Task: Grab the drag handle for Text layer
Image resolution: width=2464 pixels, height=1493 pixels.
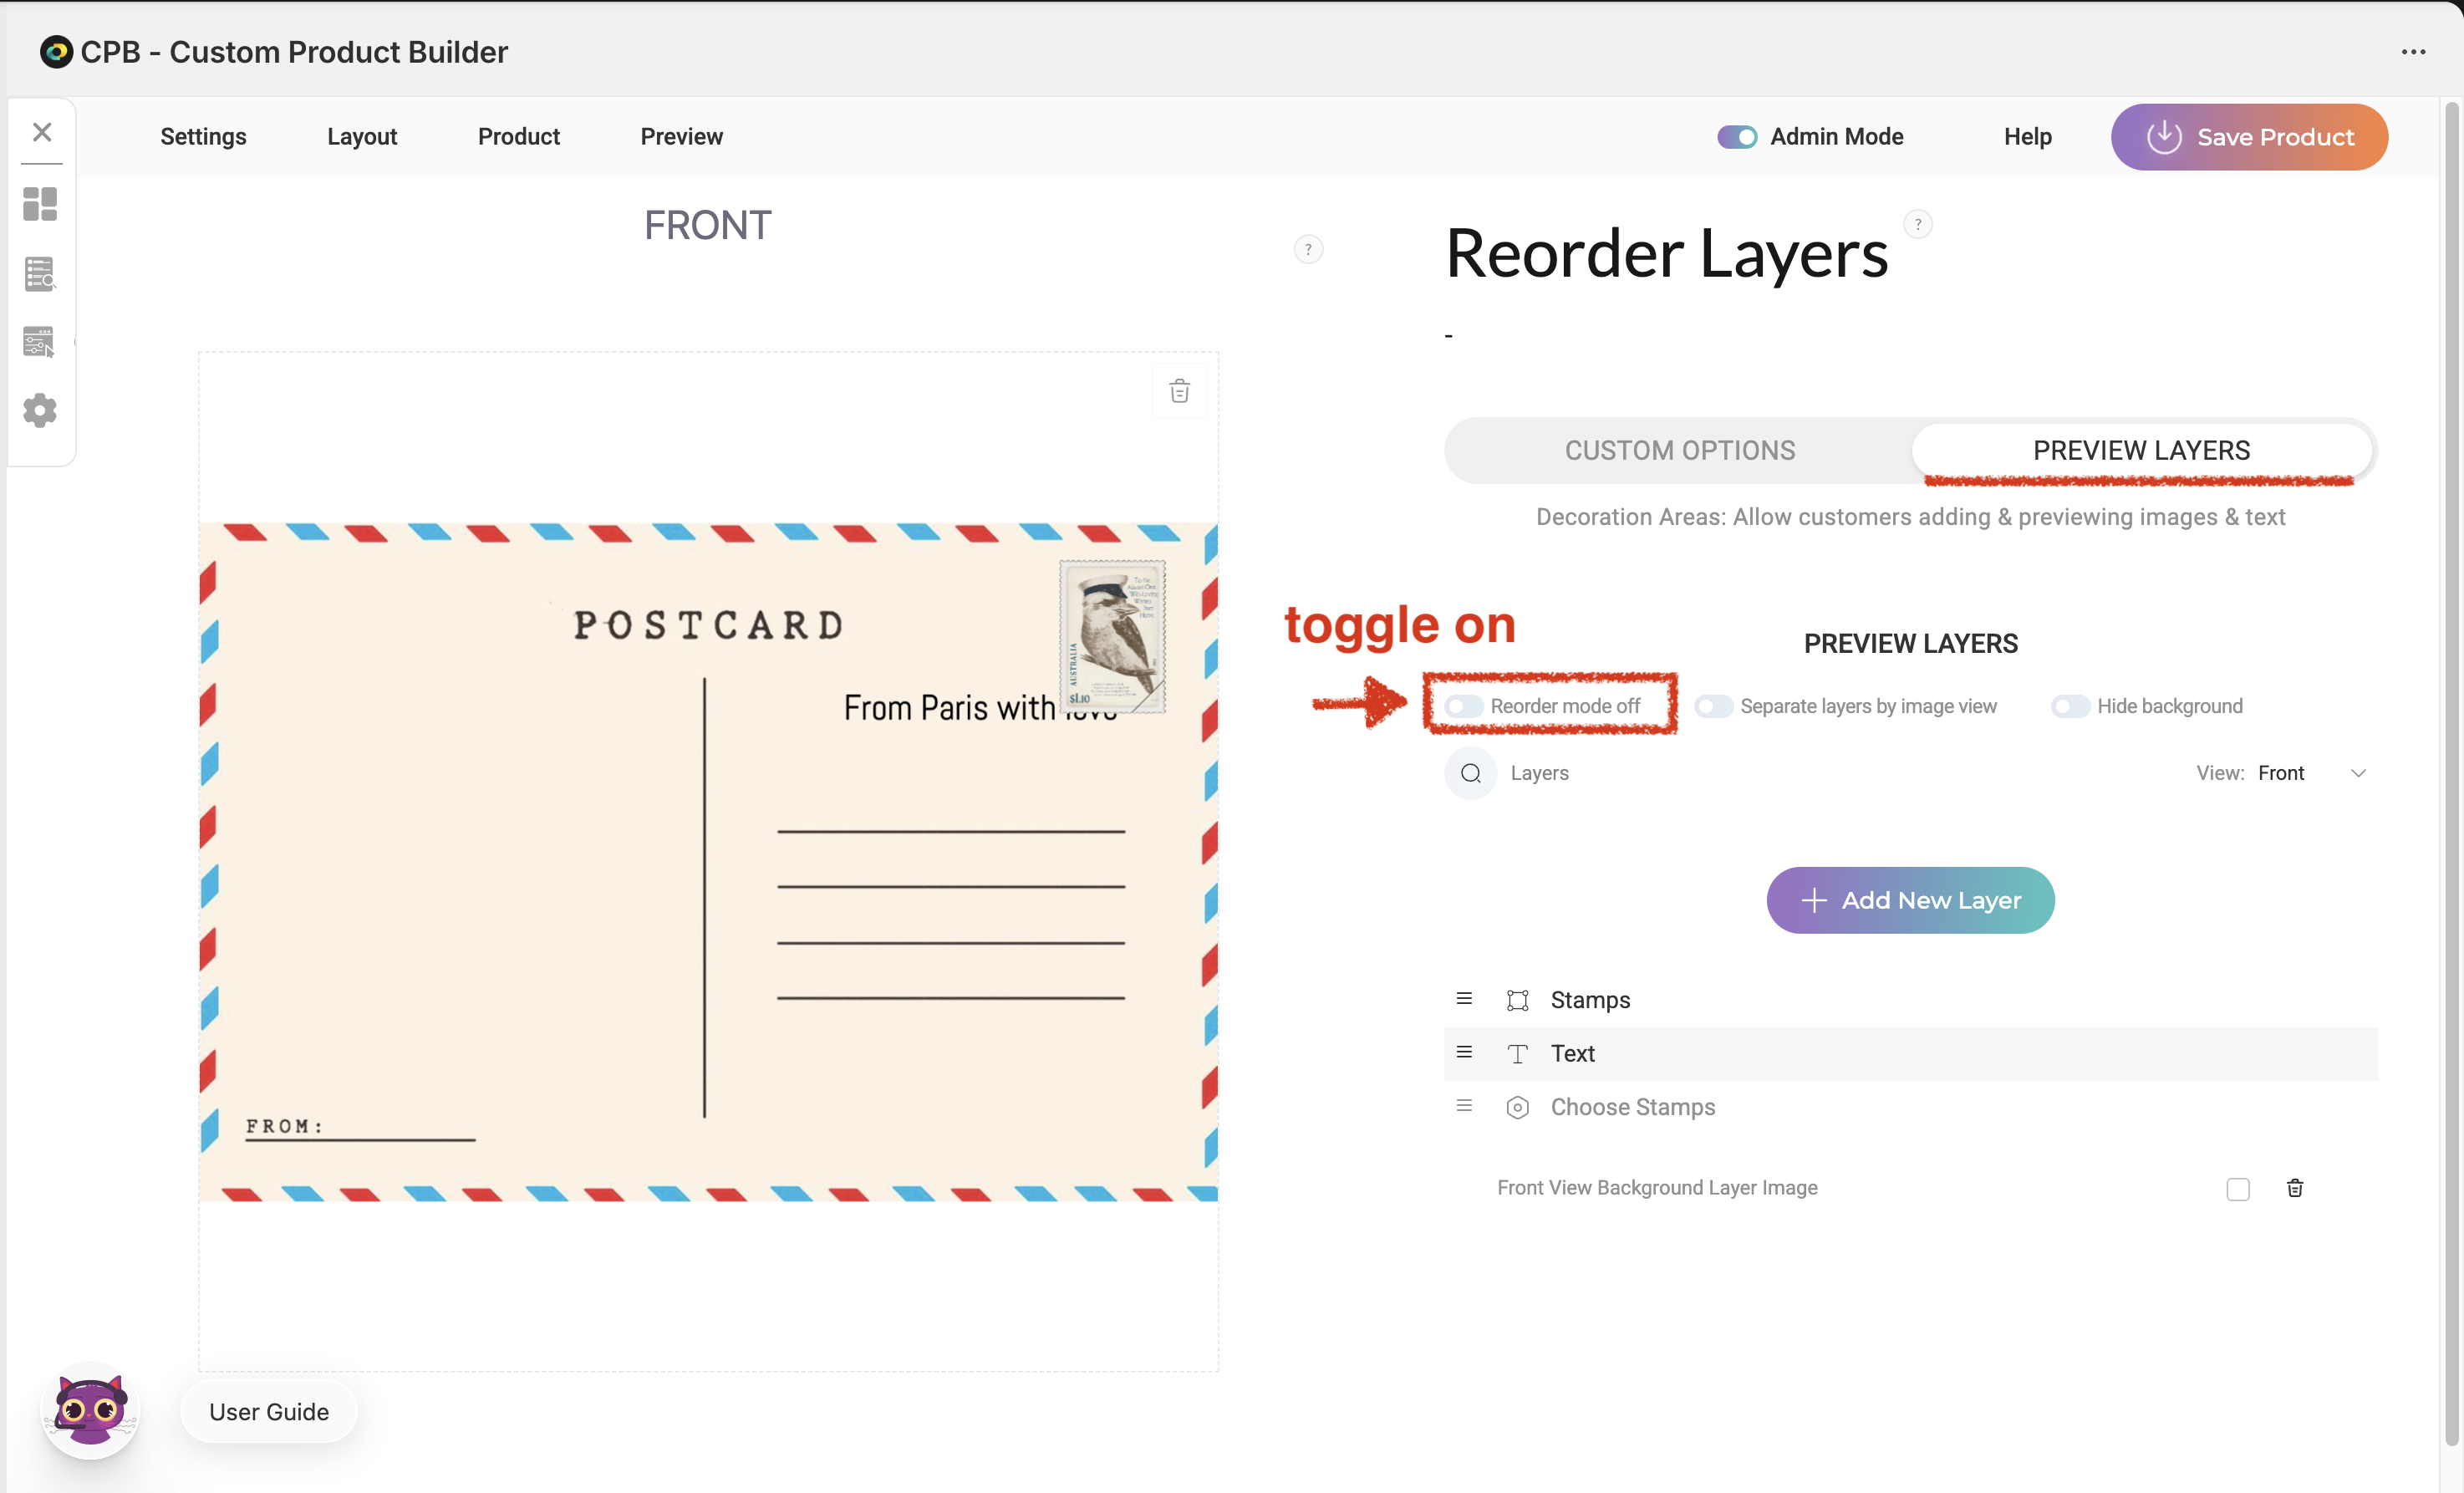Action: [1464, 1052]
